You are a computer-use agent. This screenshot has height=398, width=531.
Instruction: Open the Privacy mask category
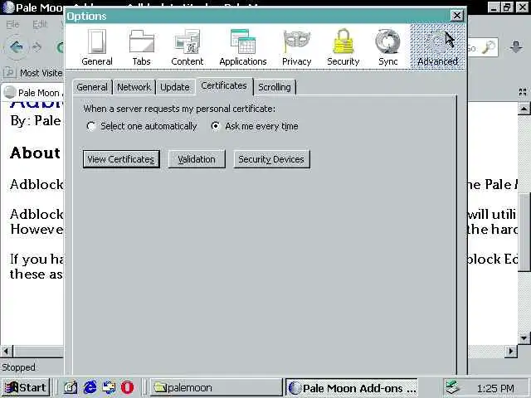click(x=297, y=47)
